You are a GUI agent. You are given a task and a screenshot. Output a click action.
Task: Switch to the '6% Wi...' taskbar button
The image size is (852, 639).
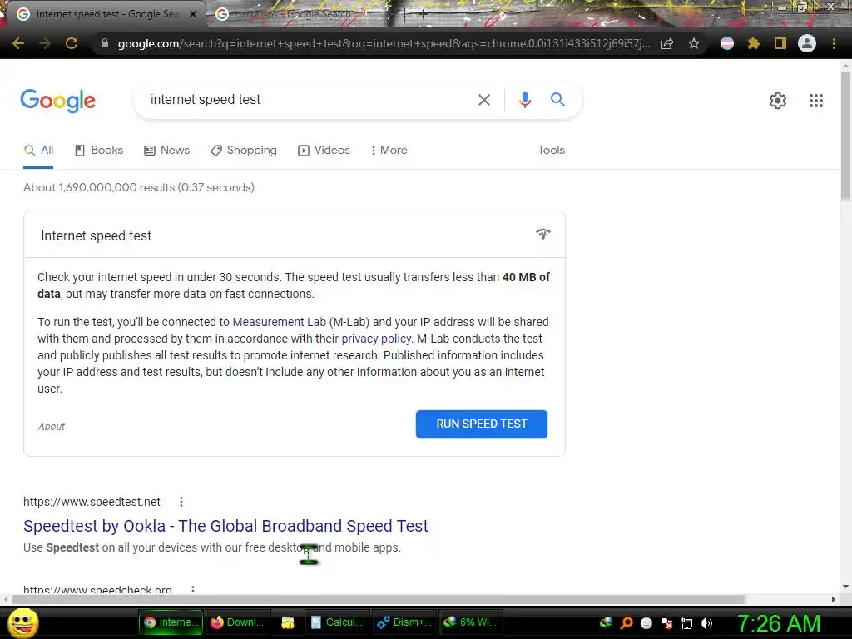tap(472, 622)
